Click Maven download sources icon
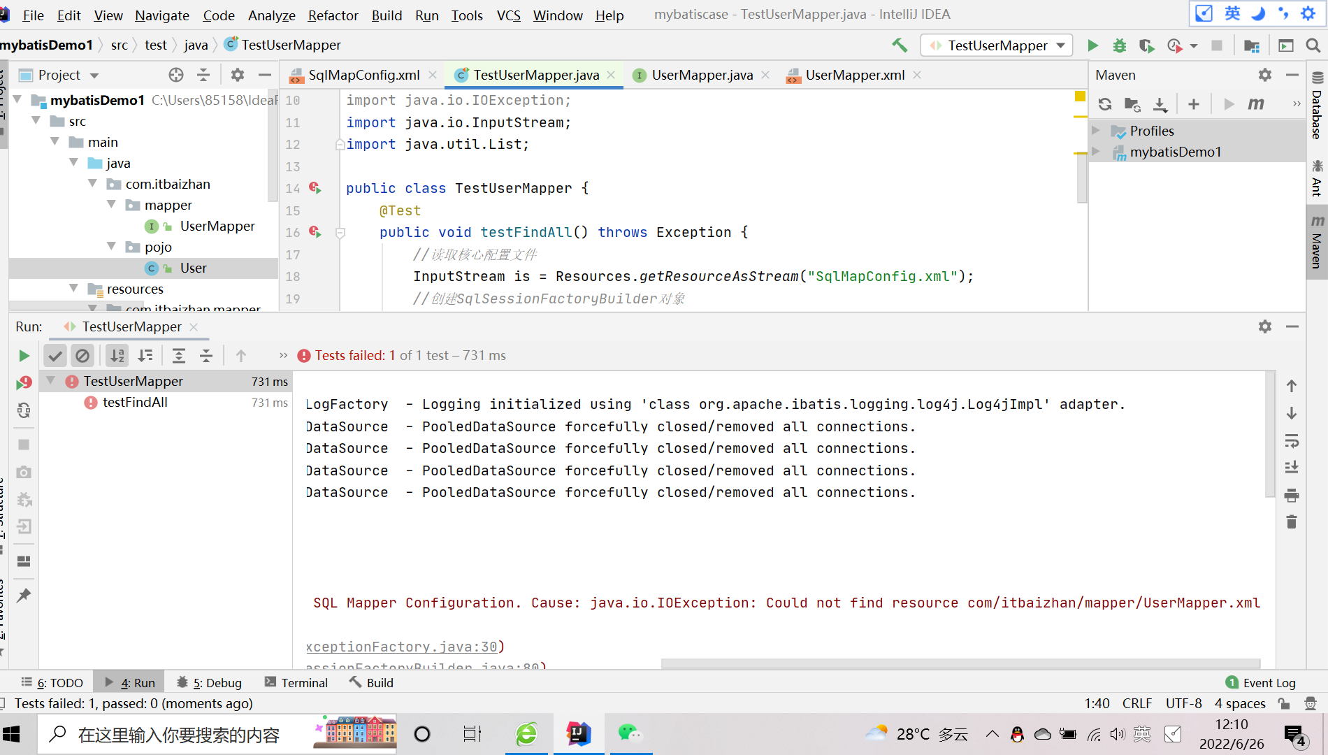This screenshot has width=1328, height=755. (x=1160, y=104)
